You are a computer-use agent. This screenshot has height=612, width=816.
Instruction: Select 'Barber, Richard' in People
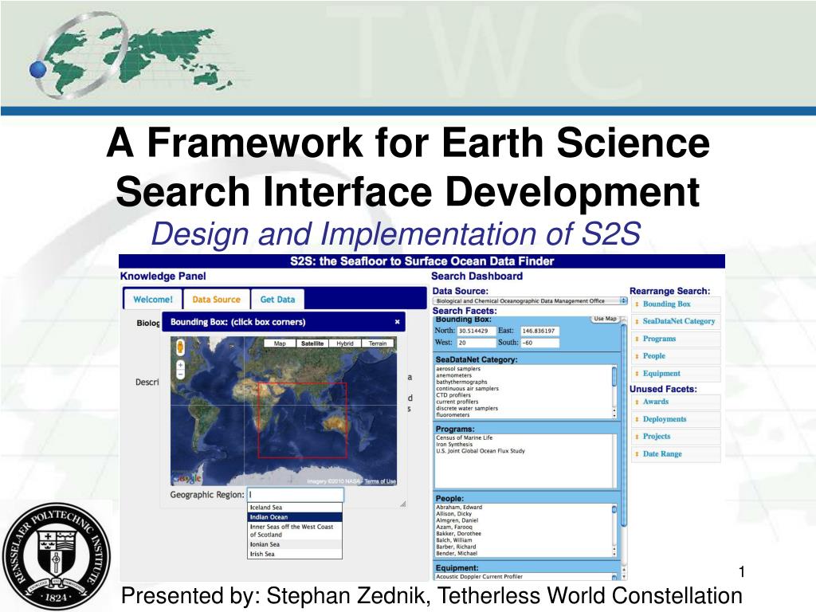click(456, 547)
